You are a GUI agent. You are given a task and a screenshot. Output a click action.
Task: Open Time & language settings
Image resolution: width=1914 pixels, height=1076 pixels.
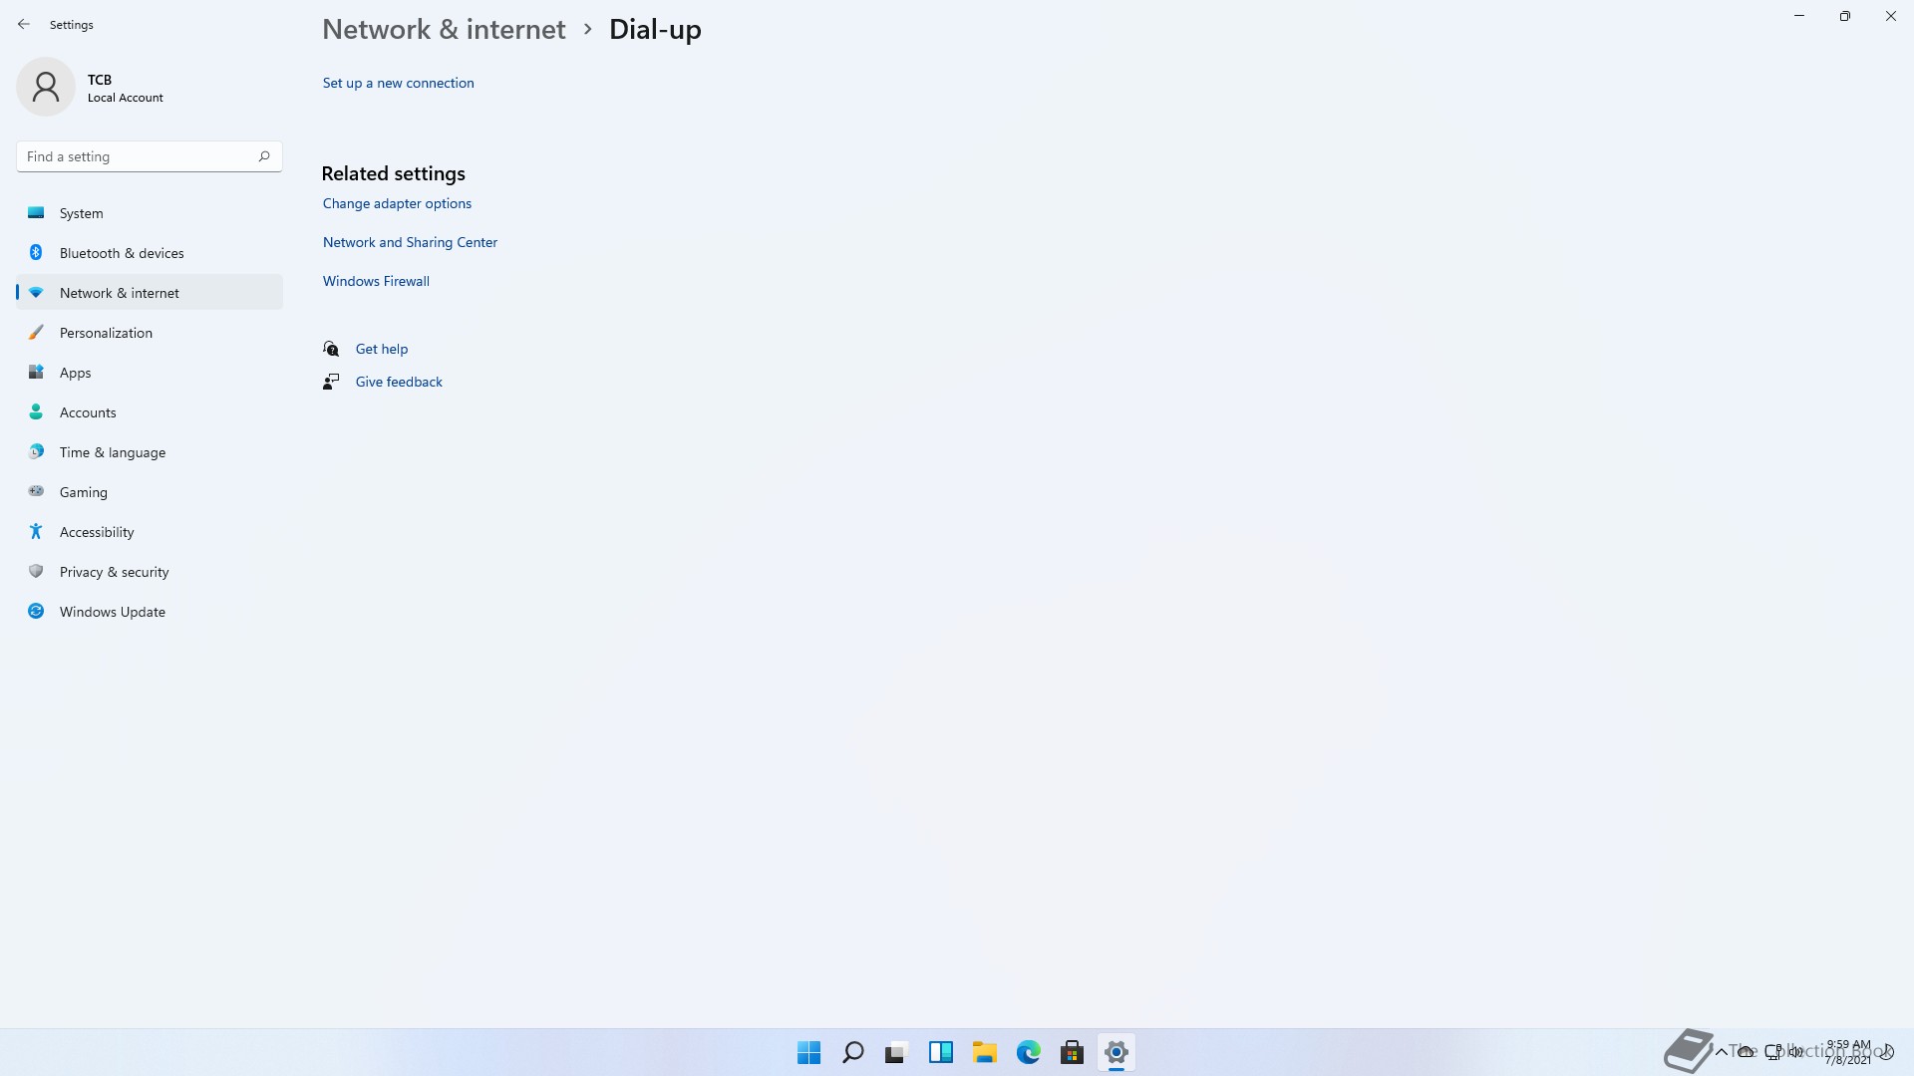[150, 452]
